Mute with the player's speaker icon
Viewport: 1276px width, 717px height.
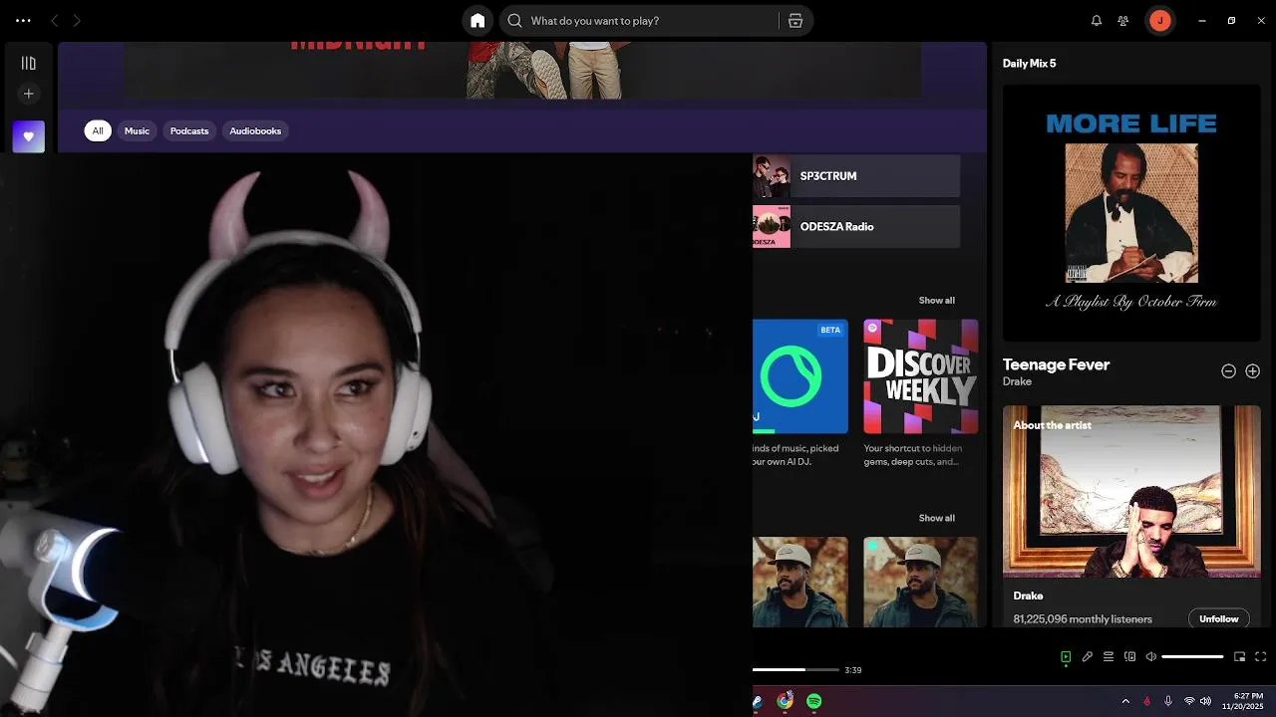(1151, 657)
